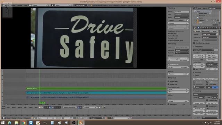Toggle the Uniform Scale checkbox
The height and width of the screenshot is (125, 222).
[x=169, y=65]
